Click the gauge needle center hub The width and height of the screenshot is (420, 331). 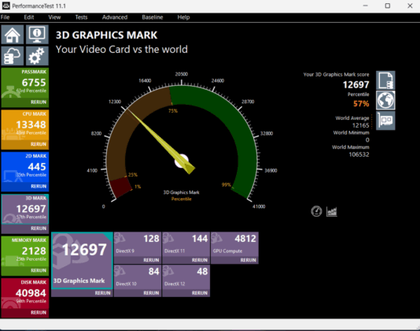(182, 161)
